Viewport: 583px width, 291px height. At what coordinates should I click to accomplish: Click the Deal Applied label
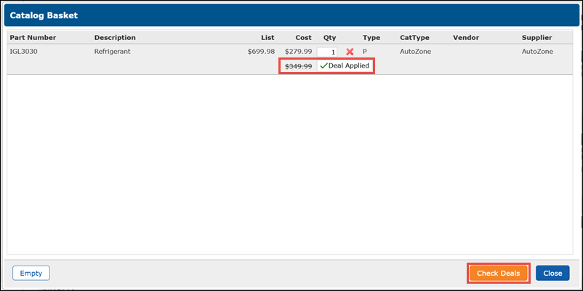pos(349,66)
